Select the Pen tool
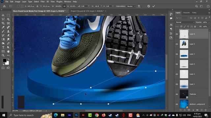Viewport: 211px width, 118px height. point(8,43)
